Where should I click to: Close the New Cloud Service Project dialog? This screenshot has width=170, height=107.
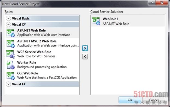tap(162, 3)
